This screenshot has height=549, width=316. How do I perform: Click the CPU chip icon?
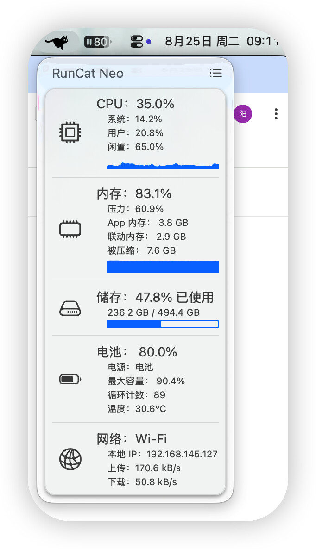[70, 132]
